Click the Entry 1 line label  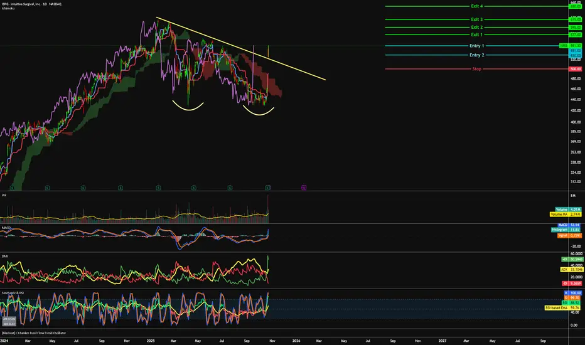point(476,46)
